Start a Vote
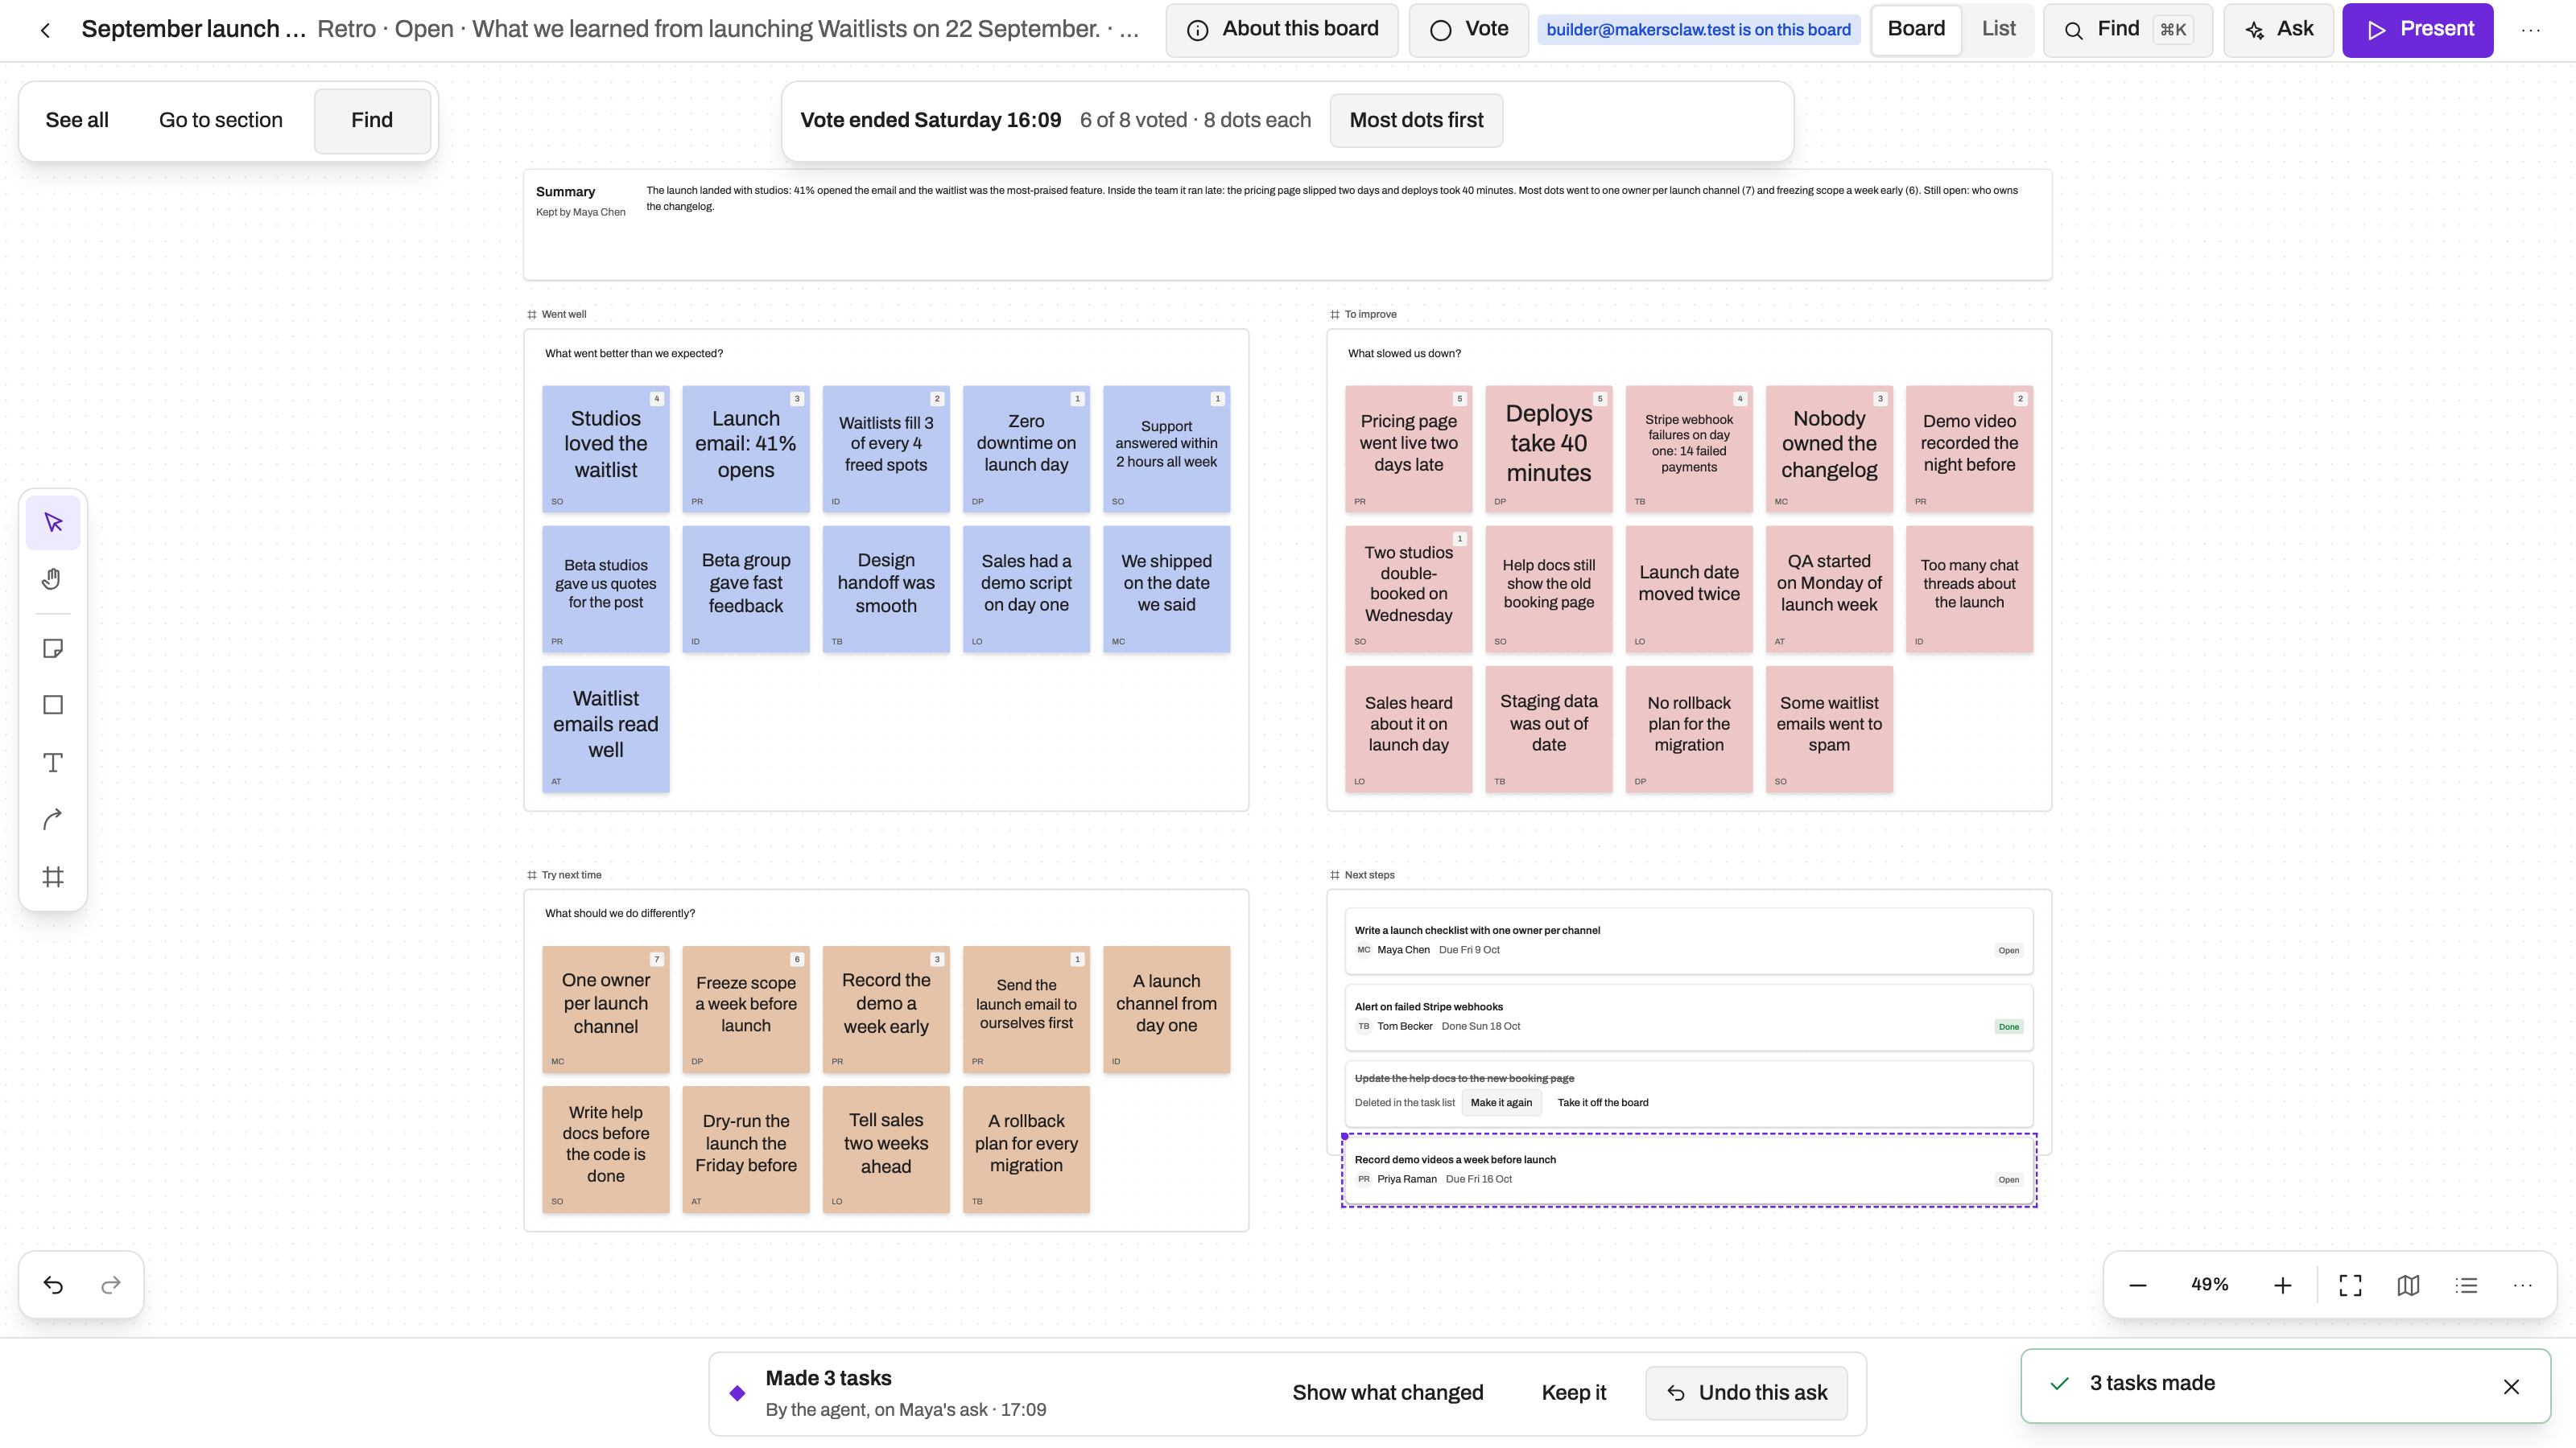 click(x=1468, y=29)
